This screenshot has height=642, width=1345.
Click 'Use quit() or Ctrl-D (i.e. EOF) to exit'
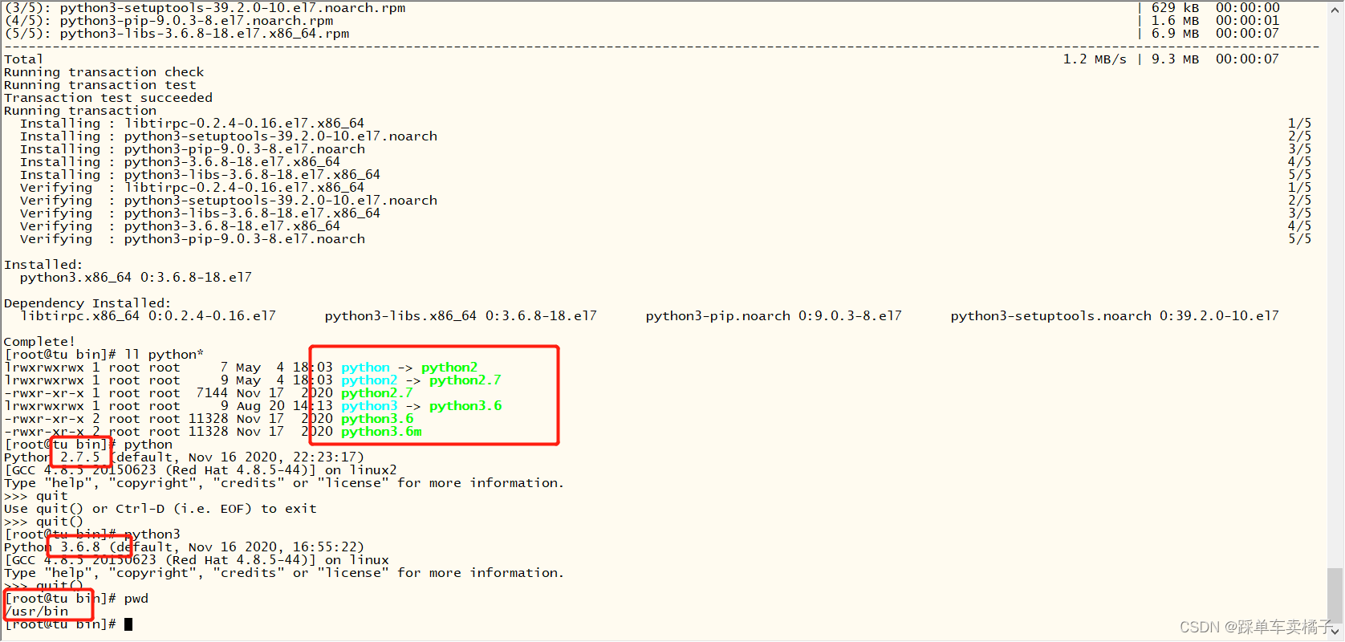point(161,509)
